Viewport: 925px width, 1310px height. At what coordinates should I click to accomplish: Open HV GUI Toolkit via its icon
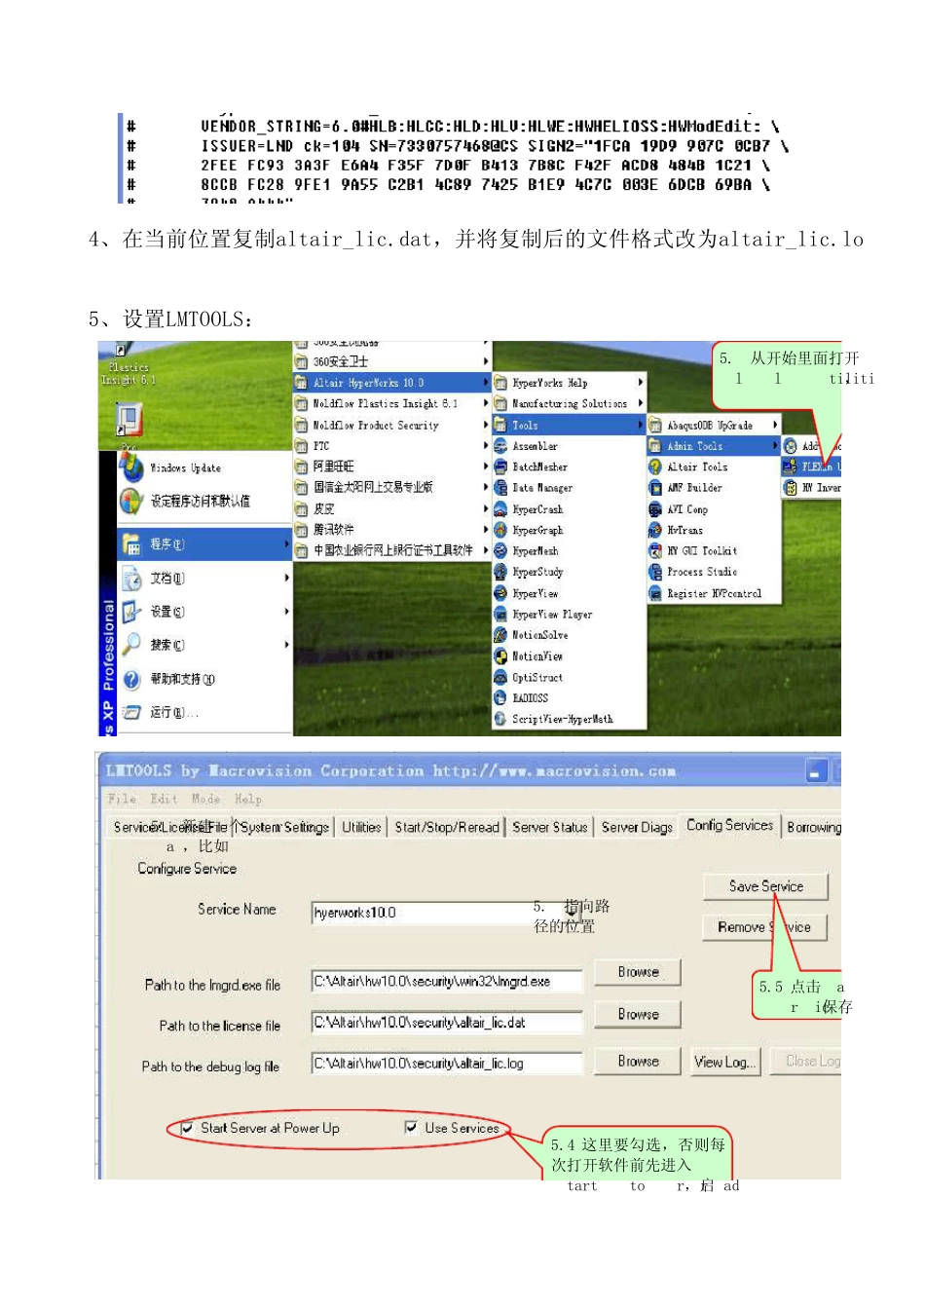tap(655, 550)
